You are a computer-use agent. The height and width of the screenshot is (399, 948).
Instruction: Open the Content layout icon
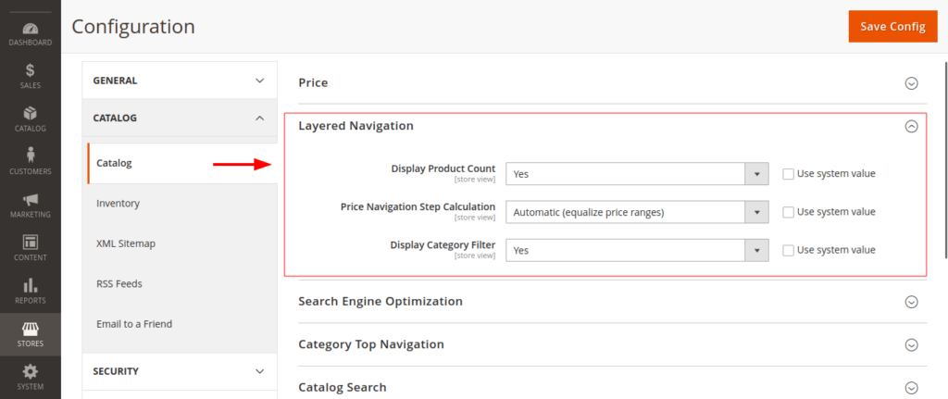[30, 242]
